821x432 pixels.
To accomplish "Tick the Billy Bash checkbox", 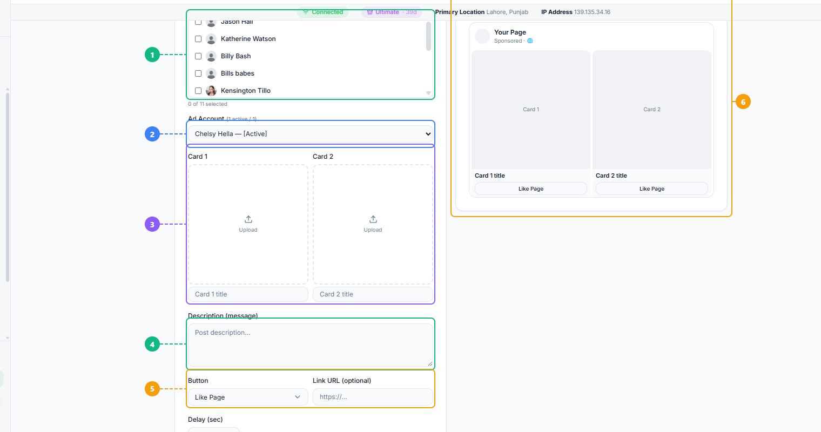I will point(198,56).
